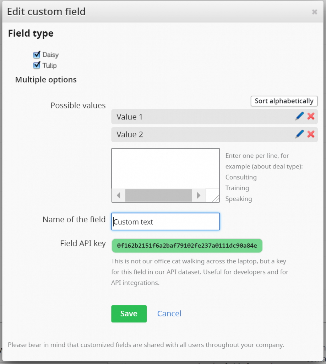326x364 pixels.
Task: Click the pencil edit icon for Value 1
Action: [299, 116]
